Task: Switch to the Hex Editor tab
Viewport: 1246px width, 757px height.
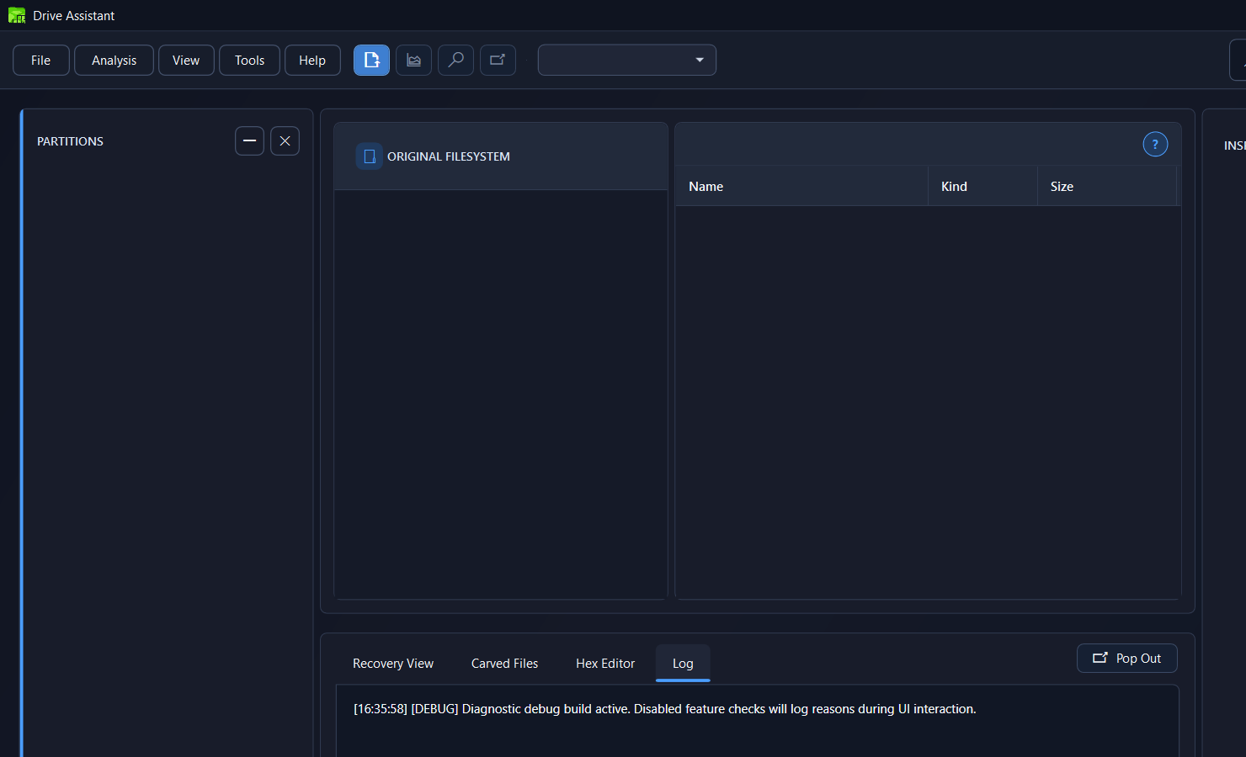Action: click(x=605, y=664)
